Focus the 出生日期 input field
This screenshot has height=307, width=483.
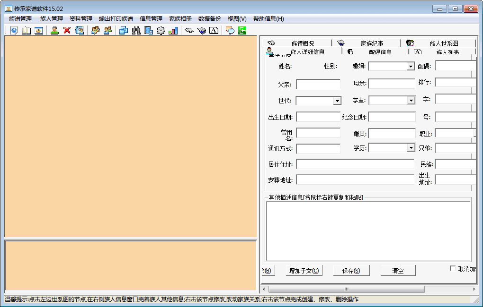(x=318, y=117)
